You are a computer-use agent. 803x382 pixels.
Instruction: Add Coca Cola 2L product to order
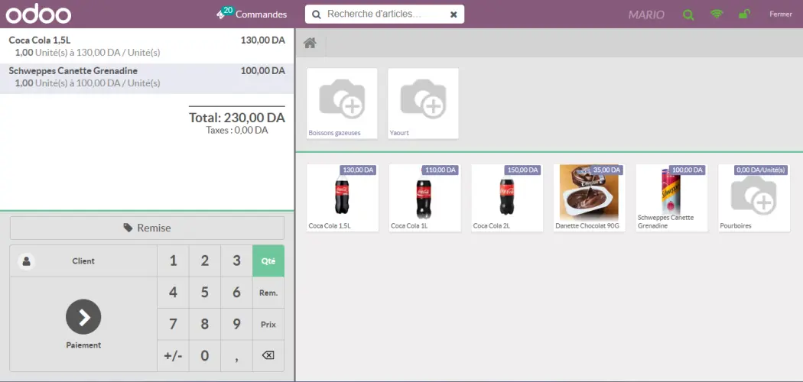(x=507, y=198)
